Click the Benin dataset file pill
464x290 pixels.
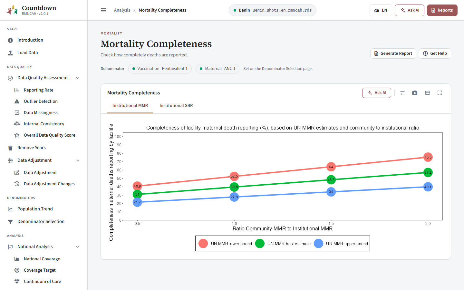[x=273, y=10]
